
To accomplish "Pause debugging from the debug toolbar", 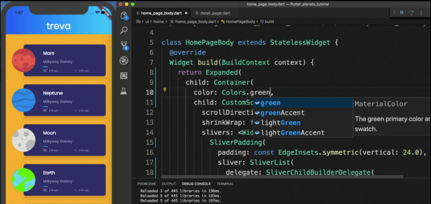I will tap(402, 13).
